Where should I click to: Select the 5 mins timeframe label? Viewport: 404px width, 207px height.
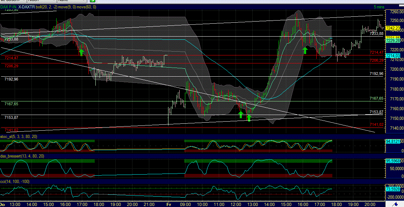(378, 7)
